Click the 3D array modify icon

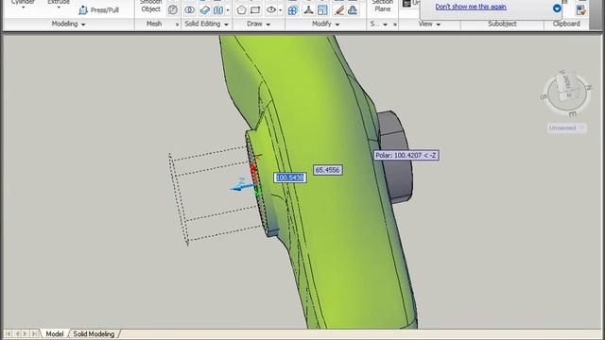tap(293, 10)
